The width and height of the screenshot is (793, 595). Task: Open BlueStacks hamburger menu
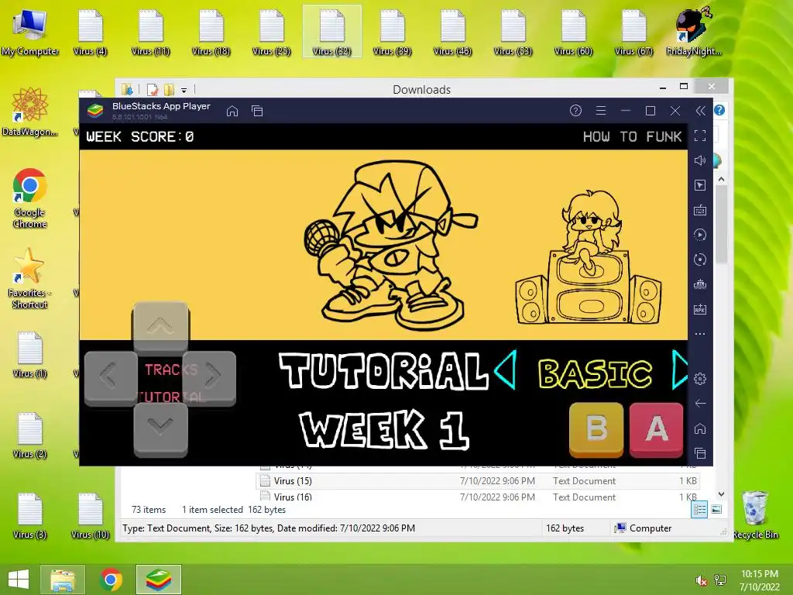601,111
